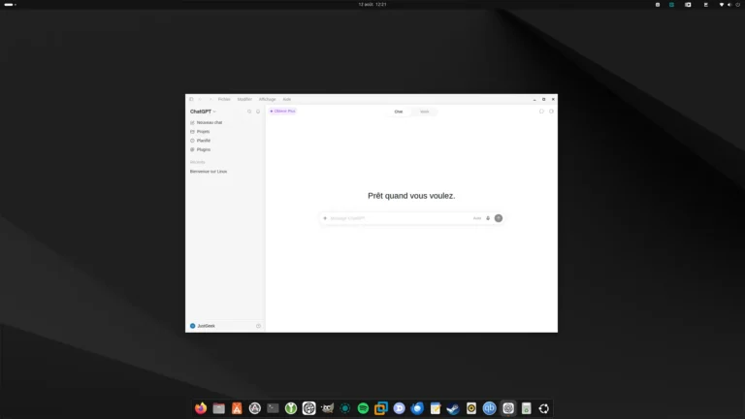Open Thunderbird from the dock
This screenshot has height=419, width=745.
click(x=417, y=408)
